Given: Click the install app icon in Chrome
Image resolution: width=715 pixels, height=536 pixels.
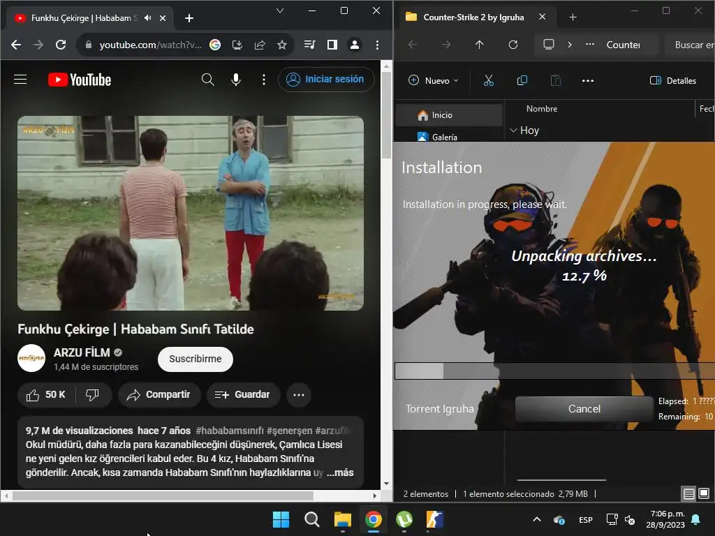Looking at the screenshot, I should point(237,45).
